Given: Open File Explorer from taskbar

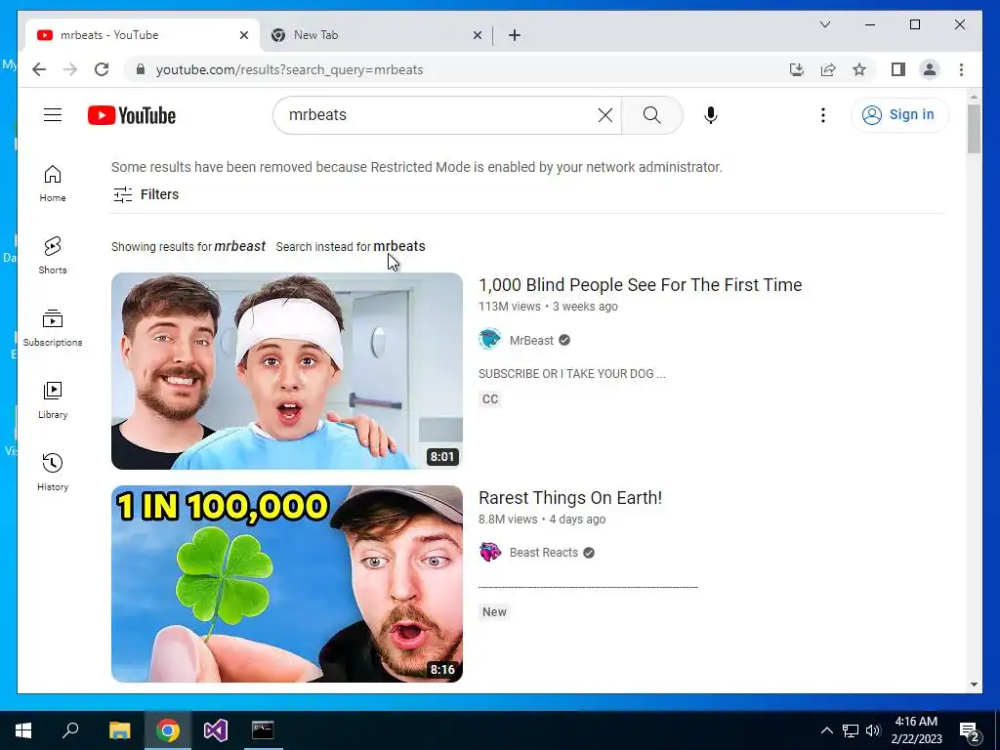Looking at the screenshot, I should tap(119, 730).
